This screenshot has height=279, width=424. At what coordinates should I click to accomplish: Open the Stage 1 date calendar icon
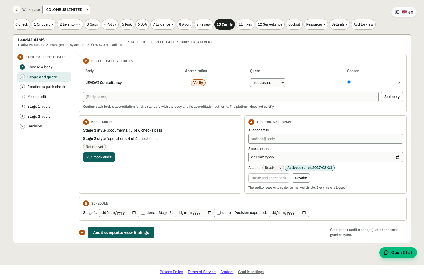[x=134, y=213]
